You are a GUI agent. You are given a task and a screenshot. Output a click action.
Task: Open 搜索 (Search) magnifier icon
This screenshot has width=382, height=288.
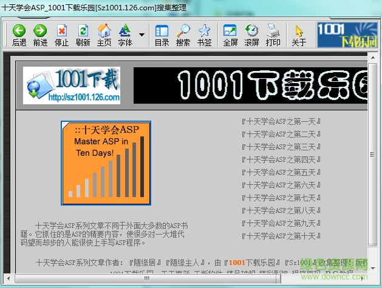[183, 31]
